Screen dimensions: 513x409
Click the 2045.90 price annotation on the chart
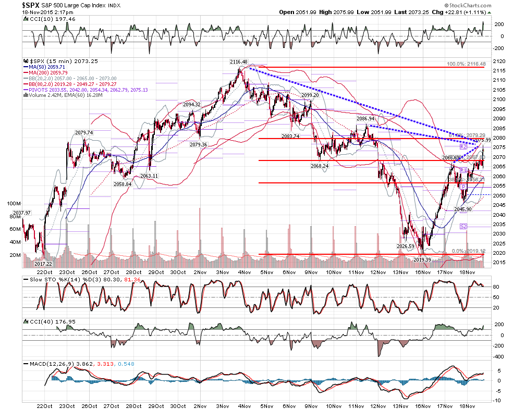point(463,209)
